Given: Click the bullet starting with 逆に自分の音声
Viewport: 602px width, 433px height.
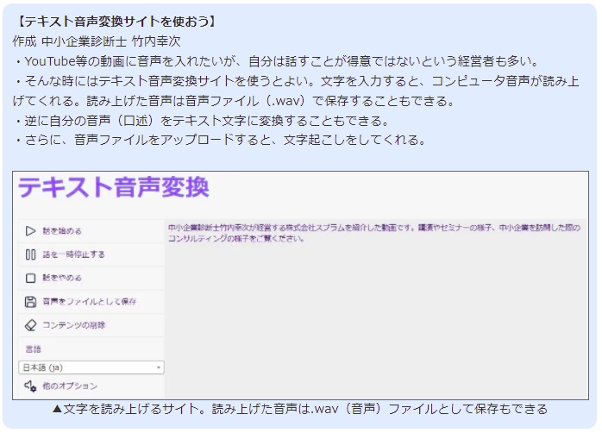Looking at the screenshot, I should click(x=202, y=121).
